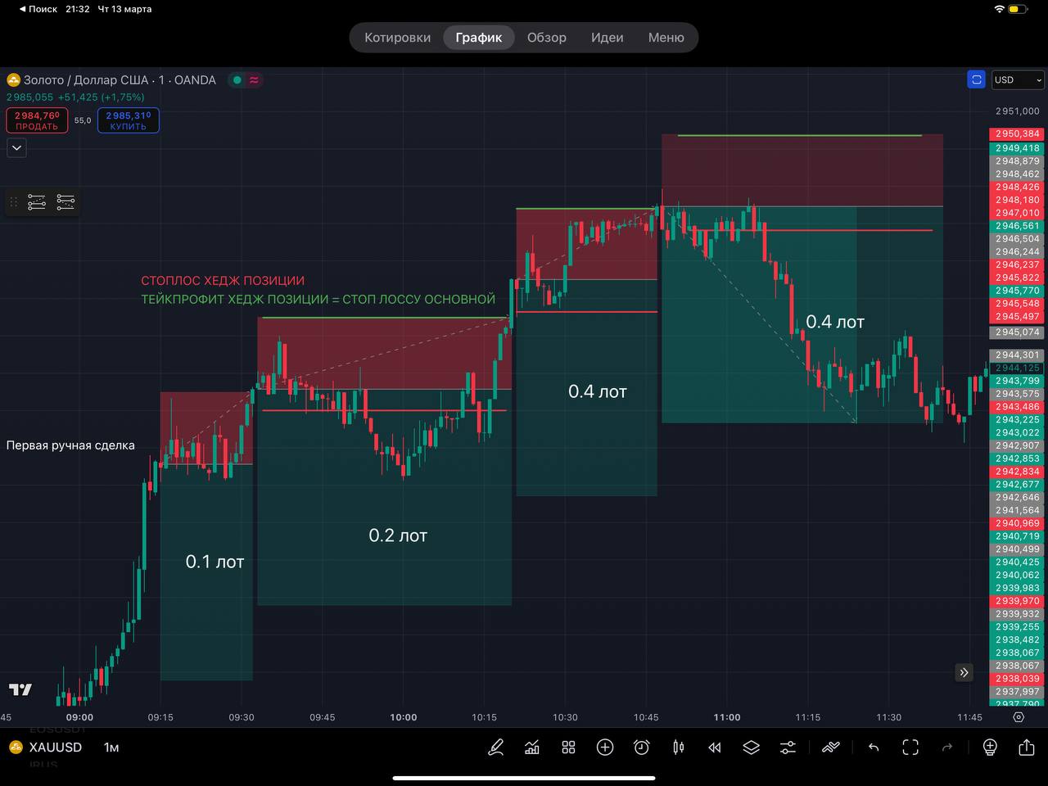The height and width of the screenshot is (786, 1048).
Task: Click the 1м timeframe label next to XAUUSD
Action: 110,748
